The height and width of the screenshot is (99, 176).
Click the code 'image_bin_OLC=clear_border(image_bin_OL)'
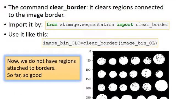(100, 43)
